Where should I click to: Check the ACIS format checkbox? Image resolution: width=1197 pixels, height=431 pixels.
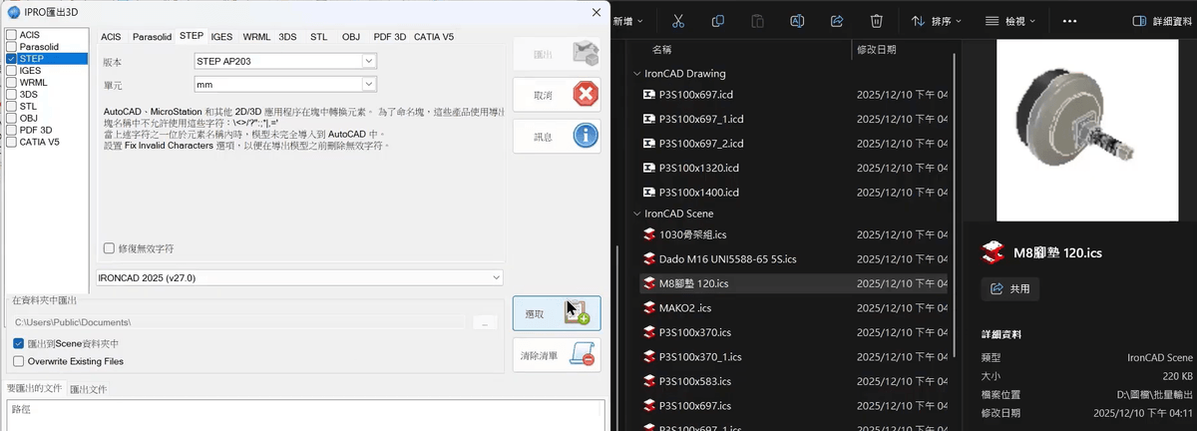point(11,35)
